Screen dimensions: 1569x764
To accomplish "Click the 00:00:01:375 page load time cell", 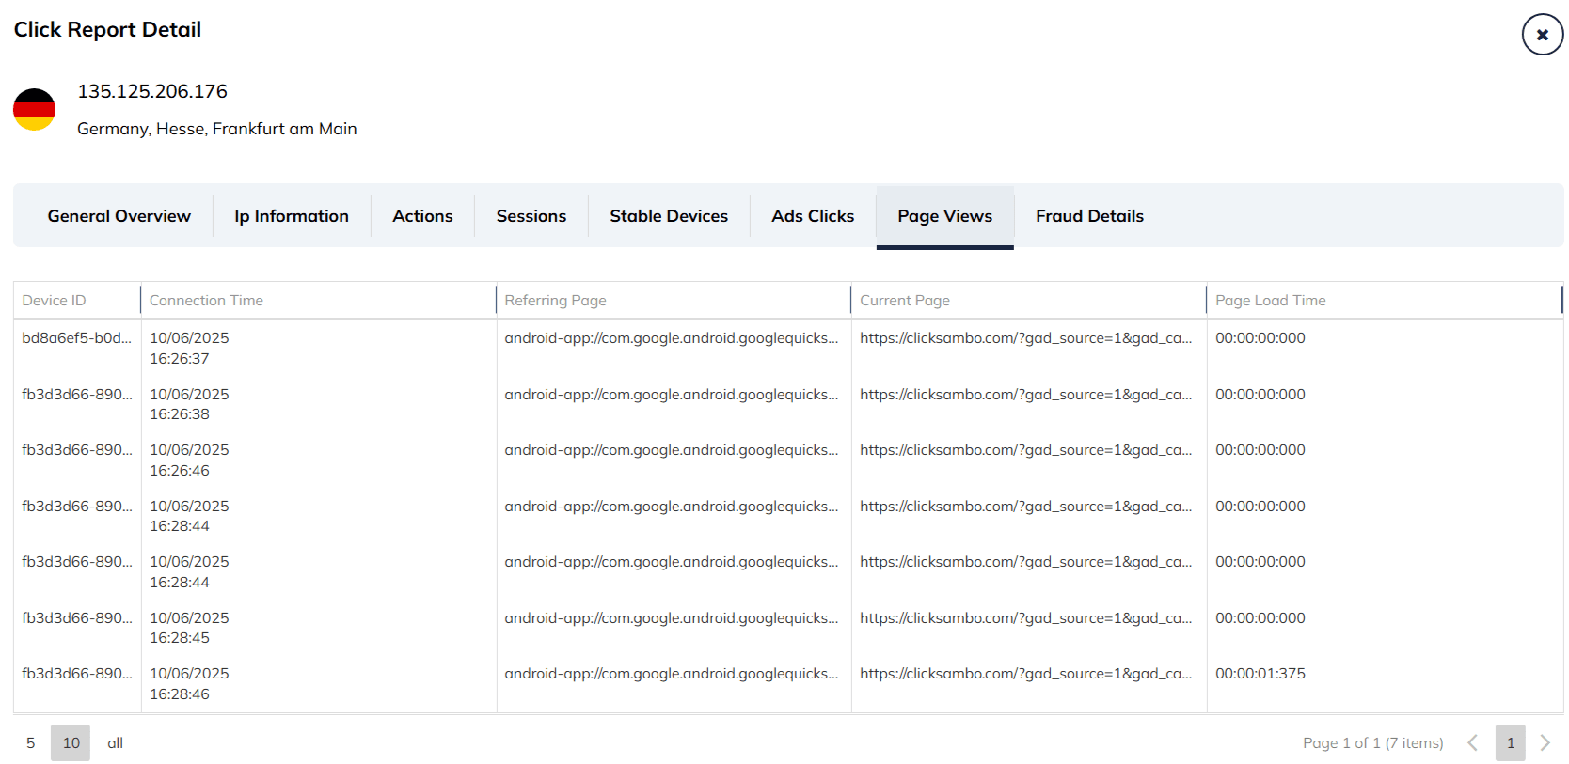I will pos(1260,674).
